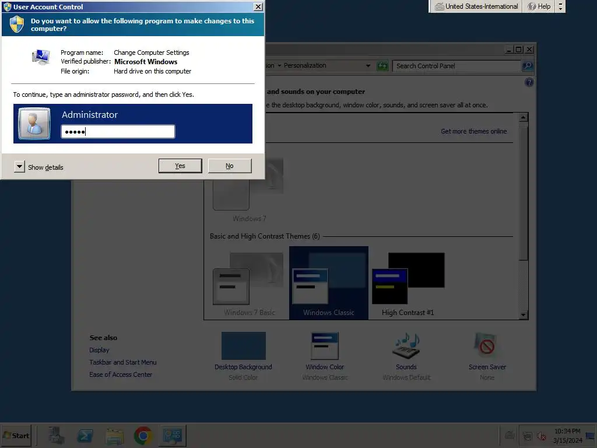Viewport: 597px width, 448px height.
Task: Launch PowerShell from taskbar
Action: pos(85,435)
